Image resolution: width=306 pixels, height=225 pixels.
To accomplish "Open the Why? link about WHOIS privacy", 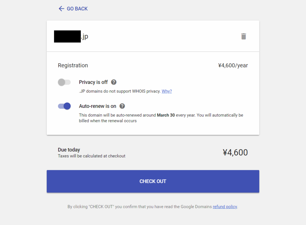I will [x=167, y=91].
